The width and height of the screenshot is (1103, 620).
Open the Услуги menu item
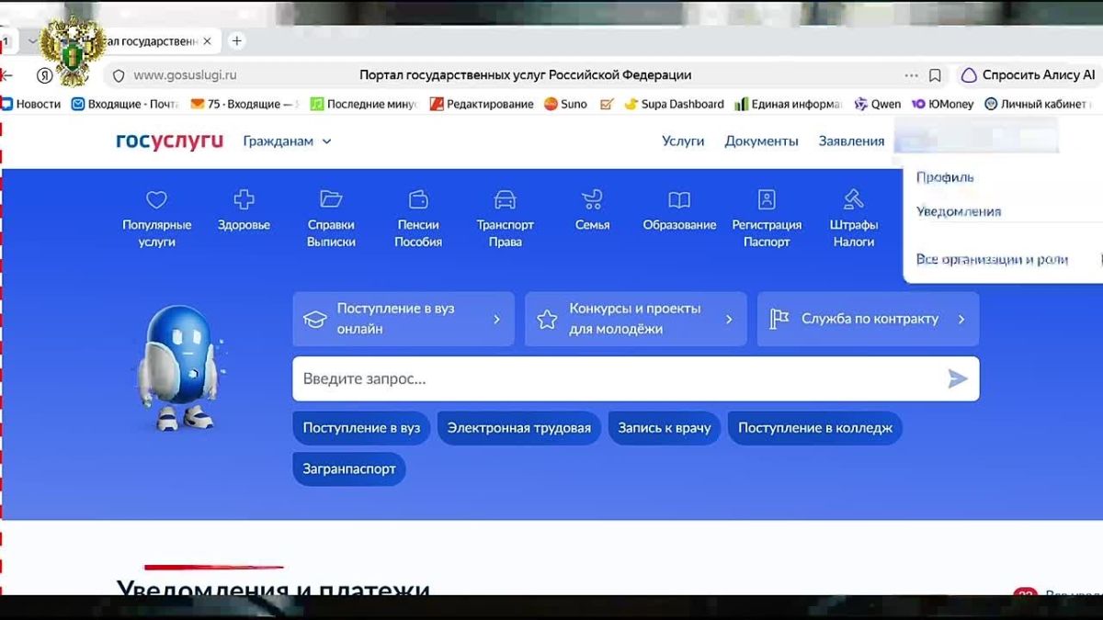683,141
